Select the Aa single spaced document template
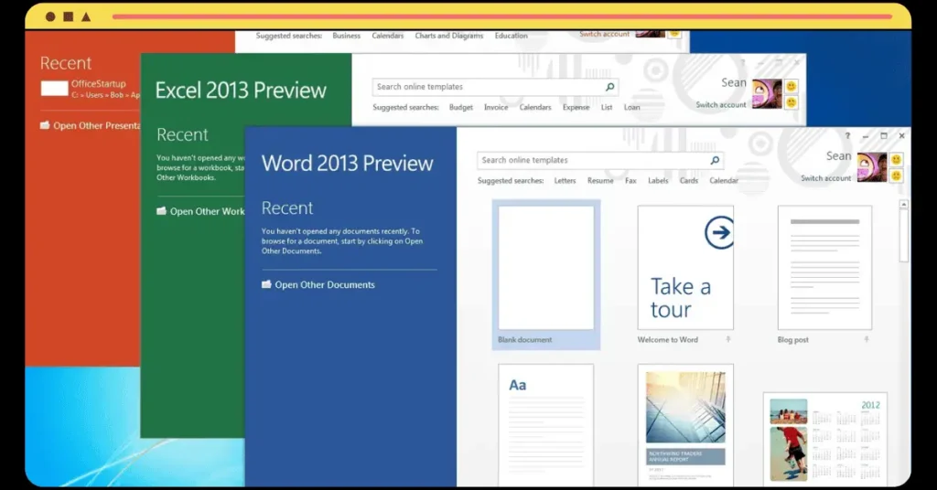The height and width of the screenshot is (490, 937). [545, 425]
